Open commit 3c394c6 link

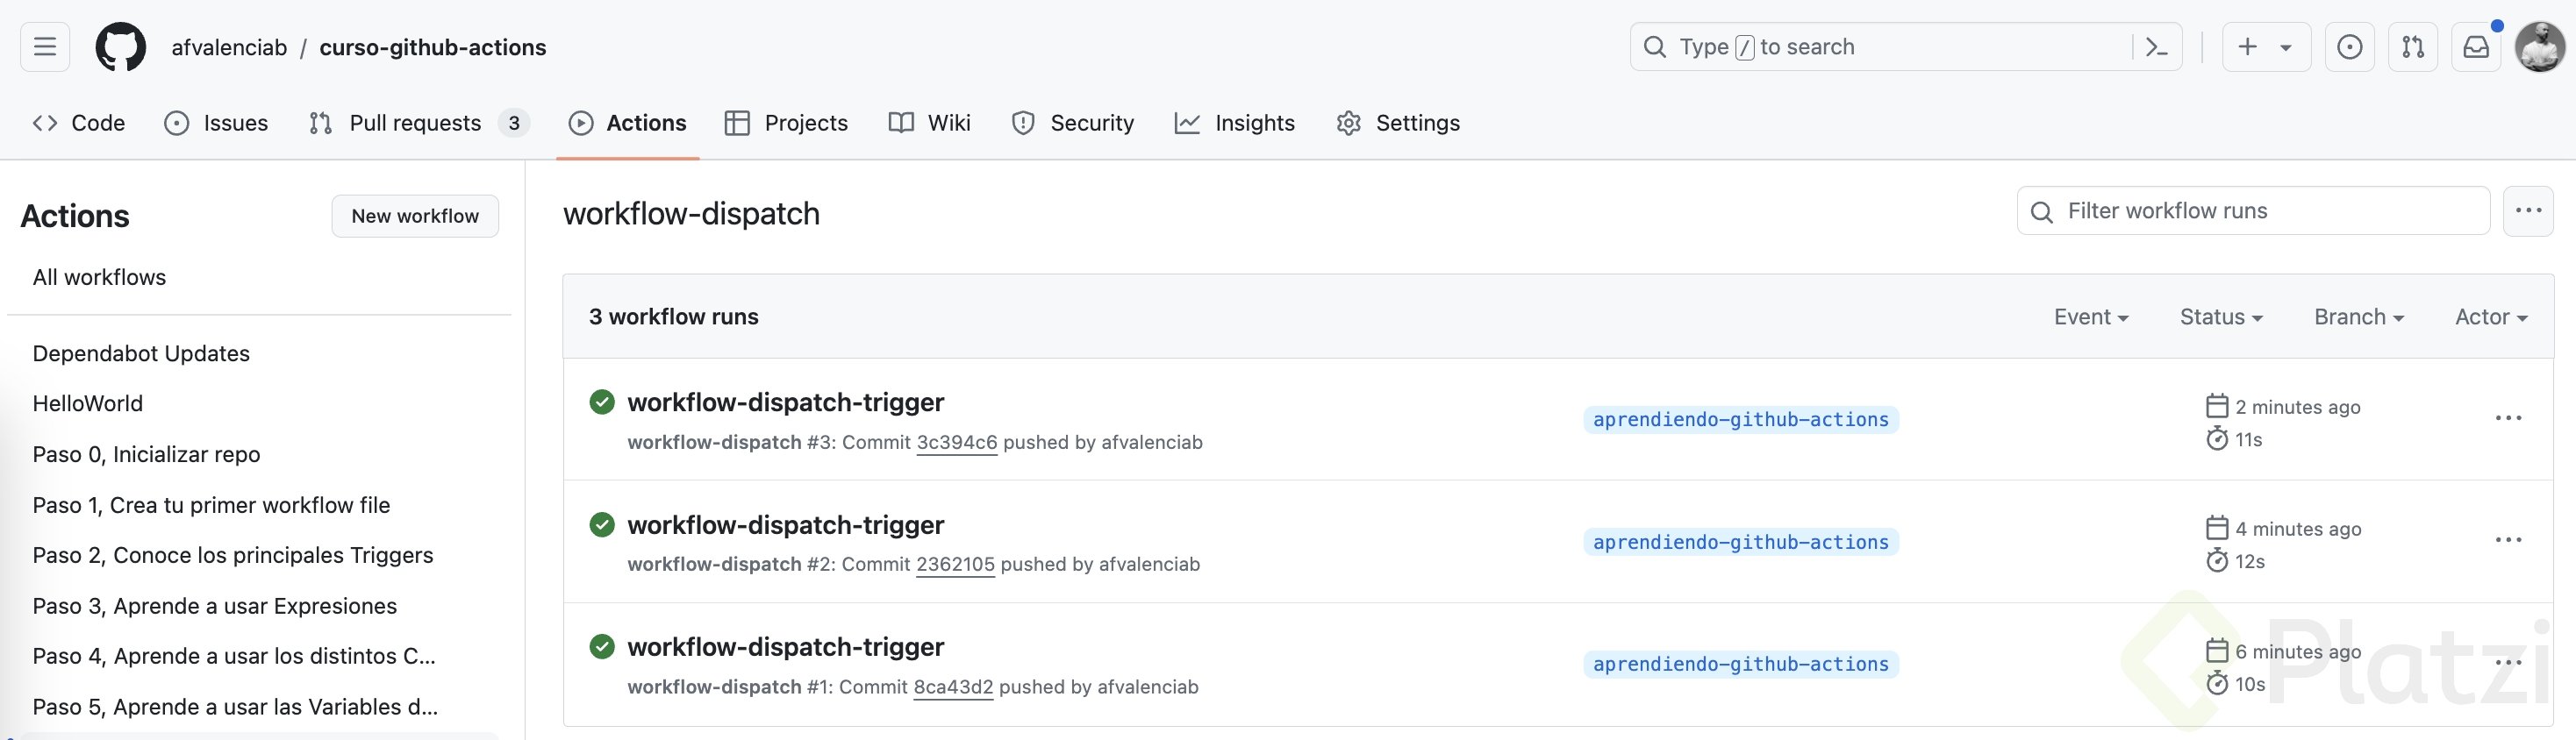click(956, 443)
